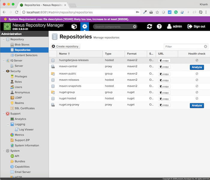Click the admin user account
Image resolution: width=210 pixels, height=180 pixels.
pyautogui.click(x=174, y=26)
